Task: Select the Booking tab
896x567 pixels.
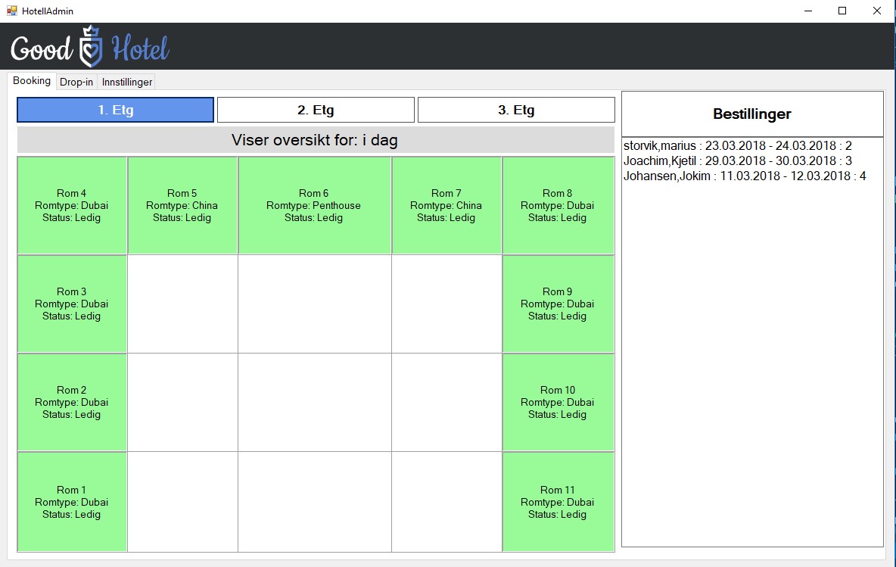Action: (x=32, y=81)
